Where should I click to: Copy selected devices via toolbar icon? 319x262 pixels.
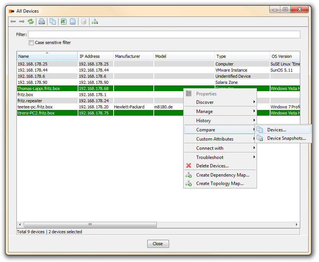(x=52, y=21)
